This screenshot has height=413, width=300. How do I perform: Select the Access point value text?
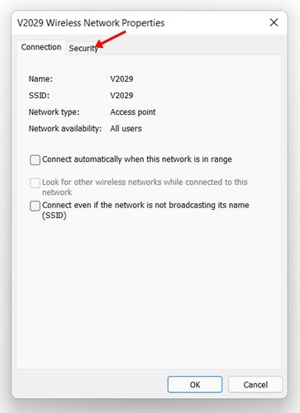pyautogui.click(x=133, y=112)
